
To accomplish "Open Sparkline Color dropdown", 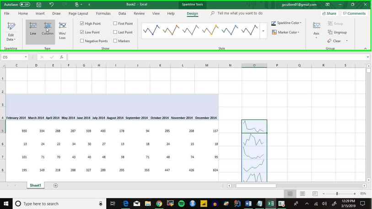I will [x=286, y=23].
